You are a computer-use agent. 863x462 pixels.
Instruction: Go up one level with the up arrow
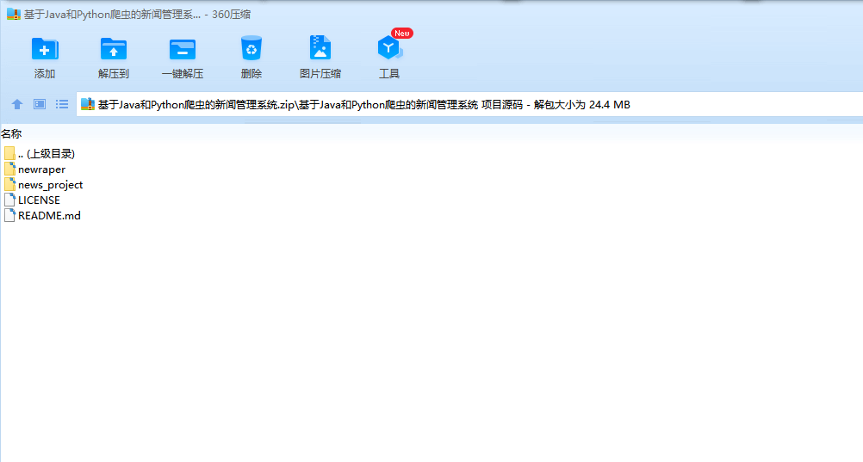click(x=17, y=104)
